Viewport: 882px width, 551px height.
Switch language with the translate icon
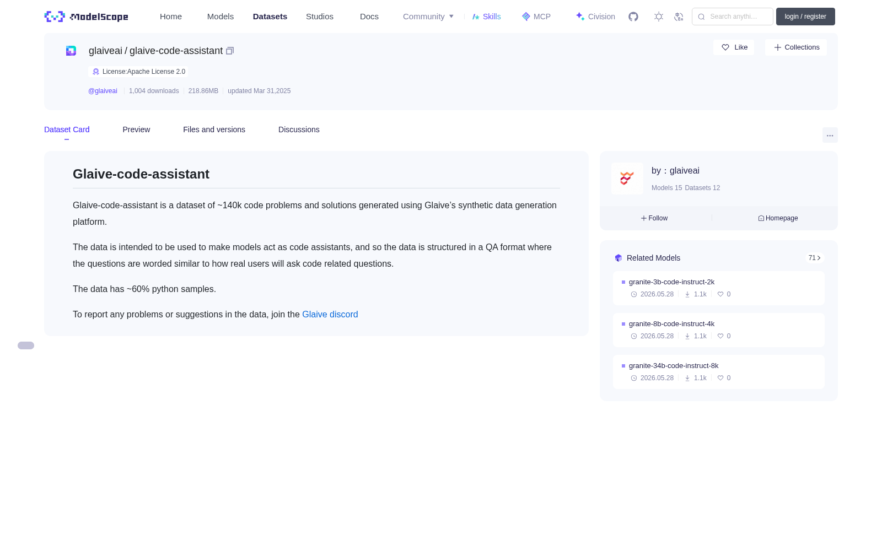679,17
